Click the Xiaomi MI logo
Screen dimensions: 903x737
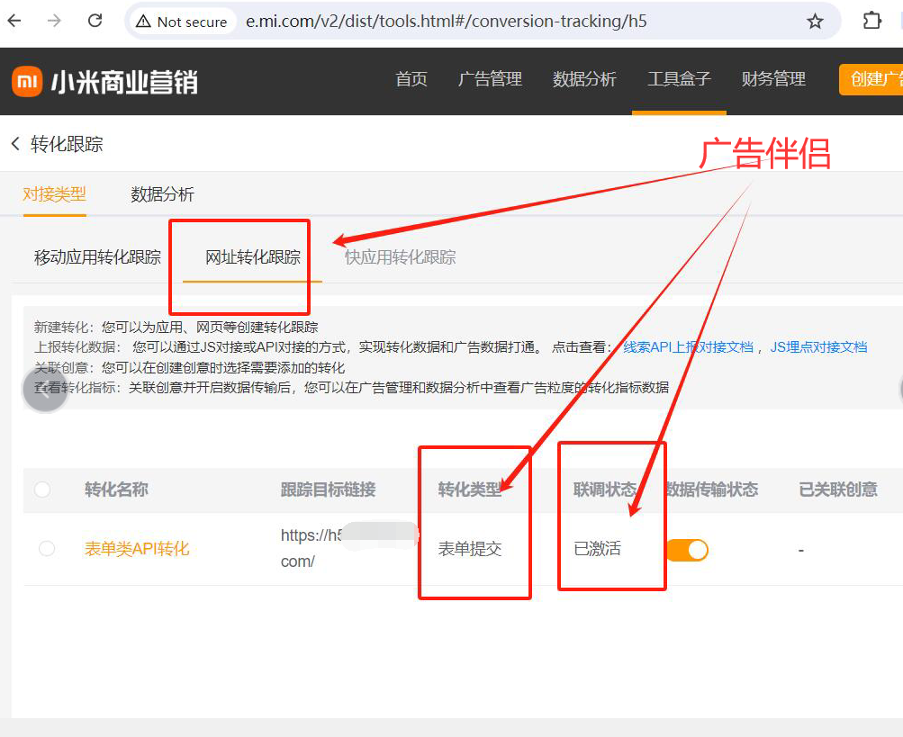pyautogui.click(x=27, y=81)
